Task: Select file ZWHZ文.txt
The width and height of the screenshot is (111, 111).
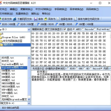Action: pyautogui.click(x=8, y=96)
